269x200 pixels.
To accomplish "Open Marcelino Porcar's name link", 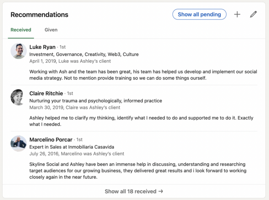I will point(51,140).
